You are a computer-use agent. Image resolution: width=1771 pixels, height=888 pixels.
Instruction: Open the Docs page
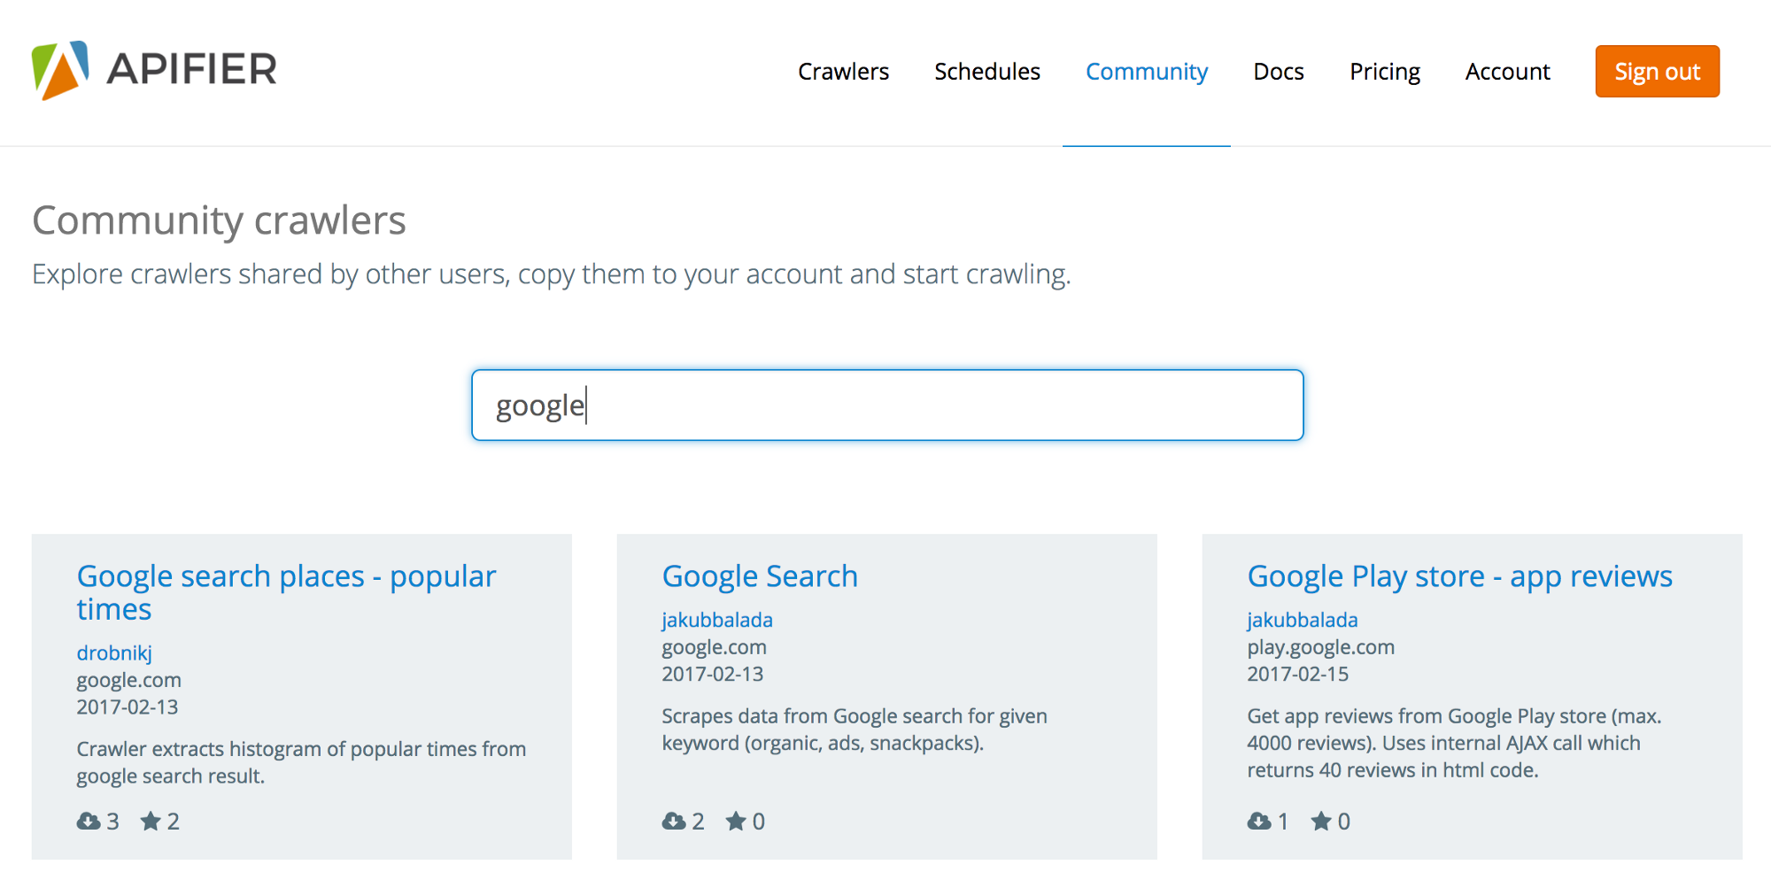[x=1278, y=71]
